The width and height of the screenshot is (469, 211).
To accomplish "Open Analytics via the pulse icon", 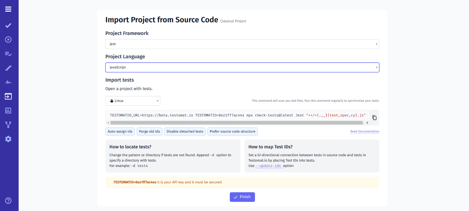I will (8, 82).
